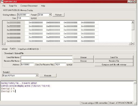
Task: Open the File menu
Action: (x=4, y=6)
